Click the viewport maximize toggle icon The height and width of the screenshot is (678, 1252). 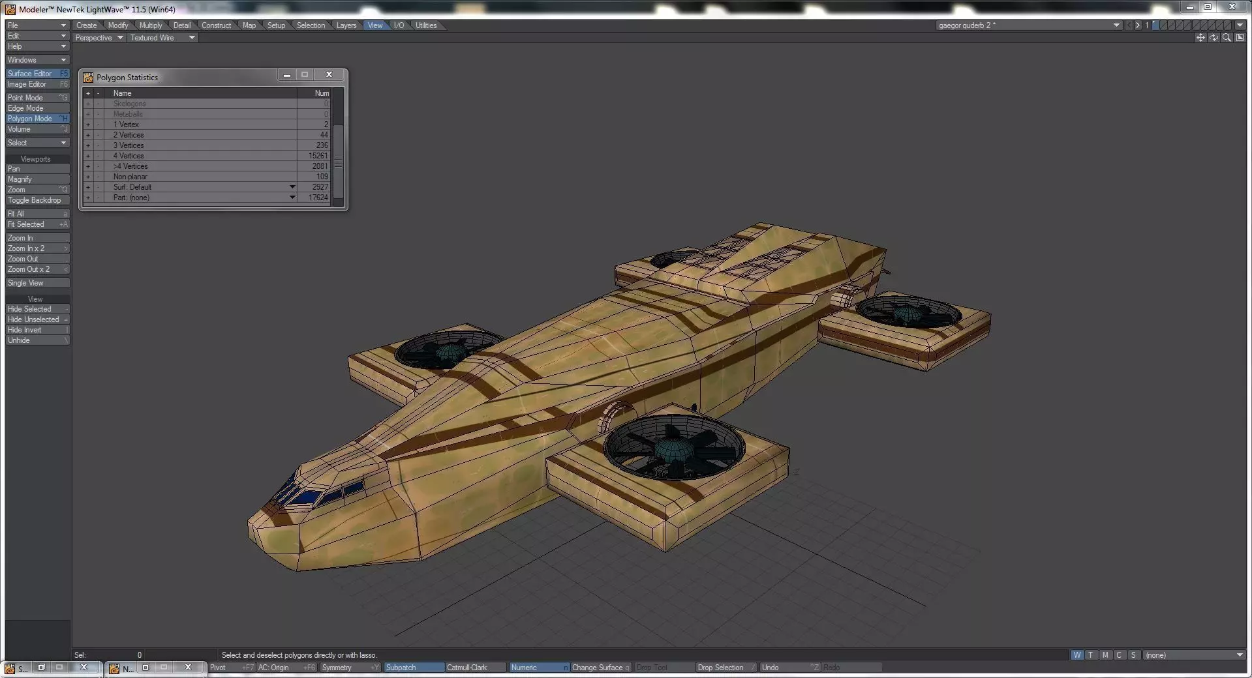(x=1240, y=38)
